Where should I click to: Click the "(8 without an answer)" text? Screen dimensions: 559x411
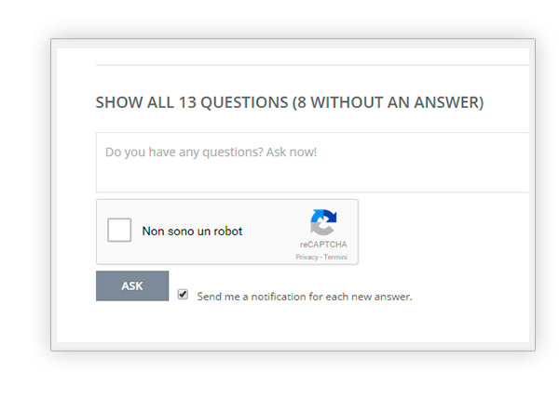tap(388, 102)
